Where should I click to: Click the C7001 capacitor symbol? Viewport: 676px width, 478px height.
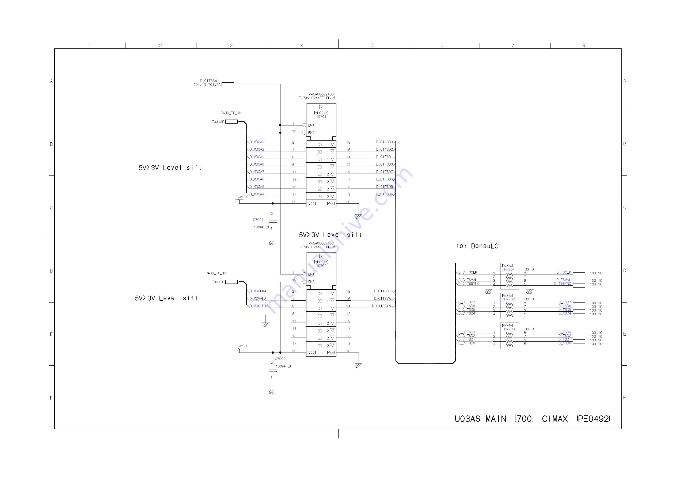coord(273,221)
